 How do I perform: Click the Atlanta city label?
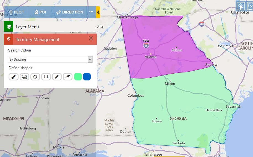[150, 57]
